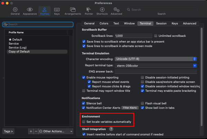Viewport: 207px width, 139px height.
Task: Toggle Report mouse wheel events
Action: click(89, 82)
